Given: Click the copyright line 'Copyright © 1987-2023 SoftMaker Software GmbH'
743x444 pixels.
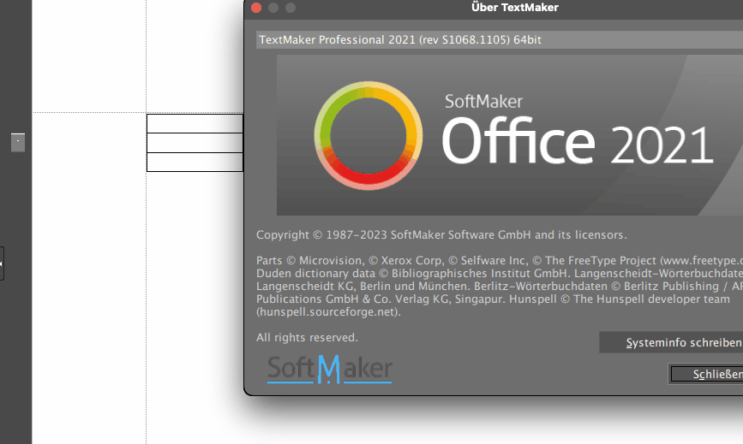Looking at the screenshot, I should pos(393,235).
